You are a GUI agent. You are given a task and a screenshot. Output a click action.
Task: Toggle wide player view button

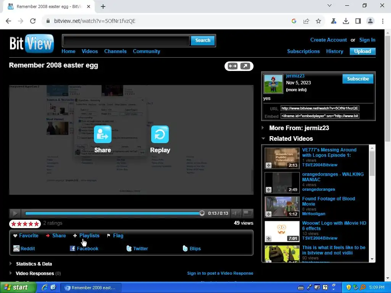coord(233,66)
